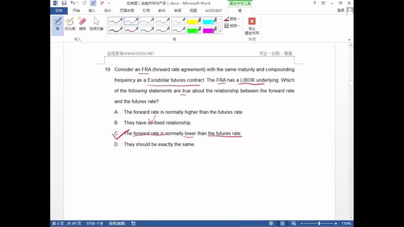Open the pen Thickness (粗细) dropdown
This screenshot has width=404, height=227.
(232, 26)
